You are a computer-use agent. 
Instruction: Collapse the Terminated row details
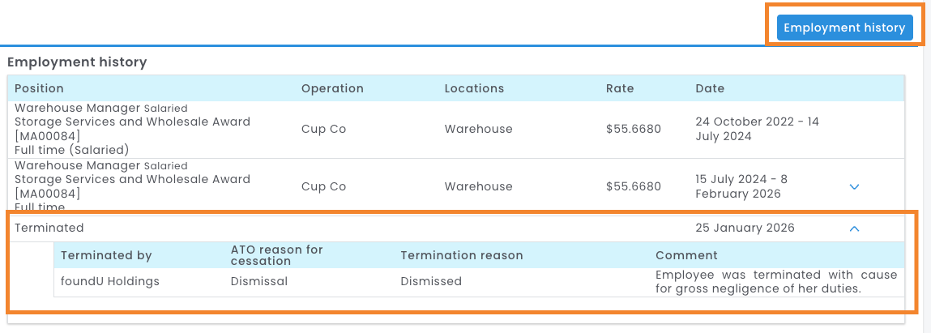tap(854, 228)
